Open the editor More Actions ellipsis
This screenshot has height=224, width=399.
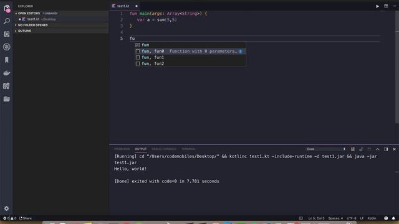(x=395, y=6)
